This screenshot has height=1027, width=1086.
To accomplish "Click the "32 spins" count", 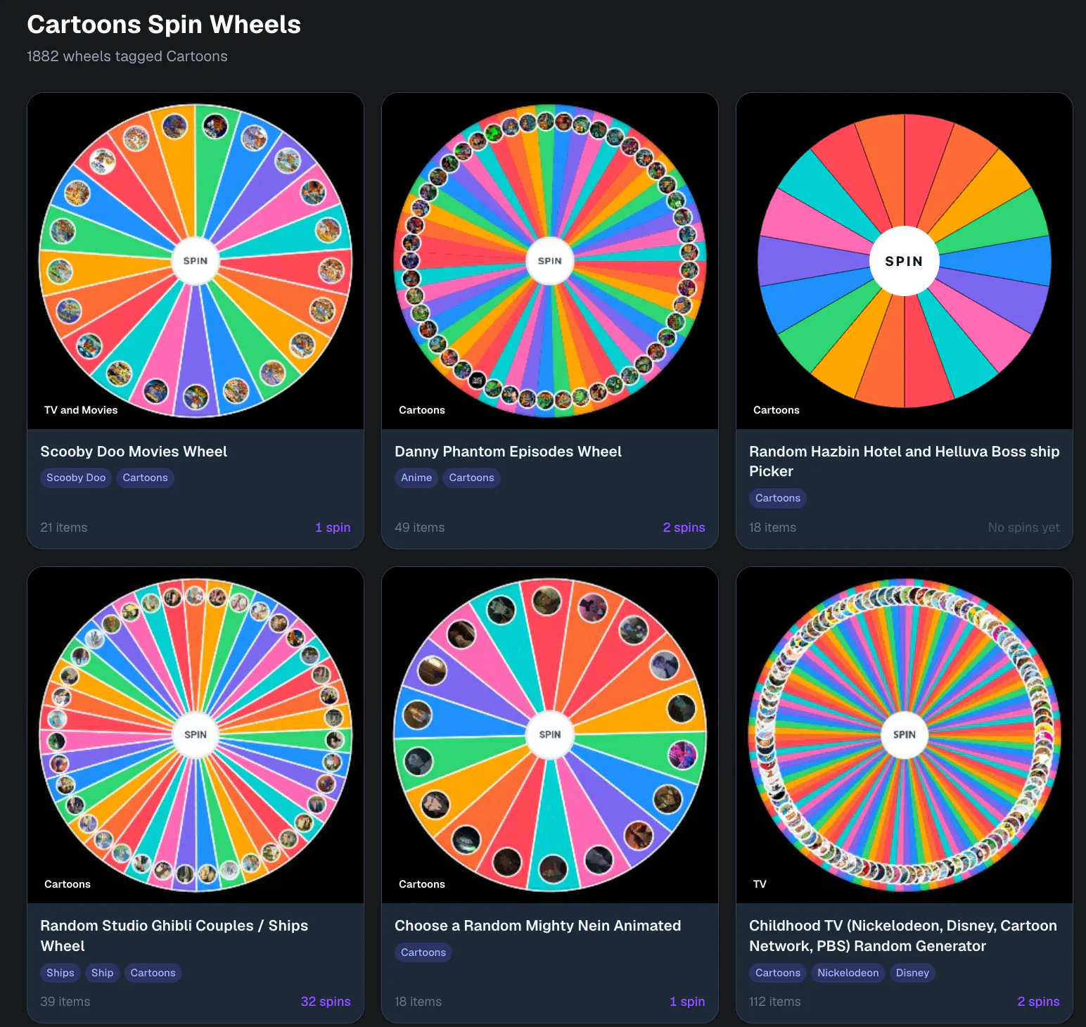I will [326, 1002].
